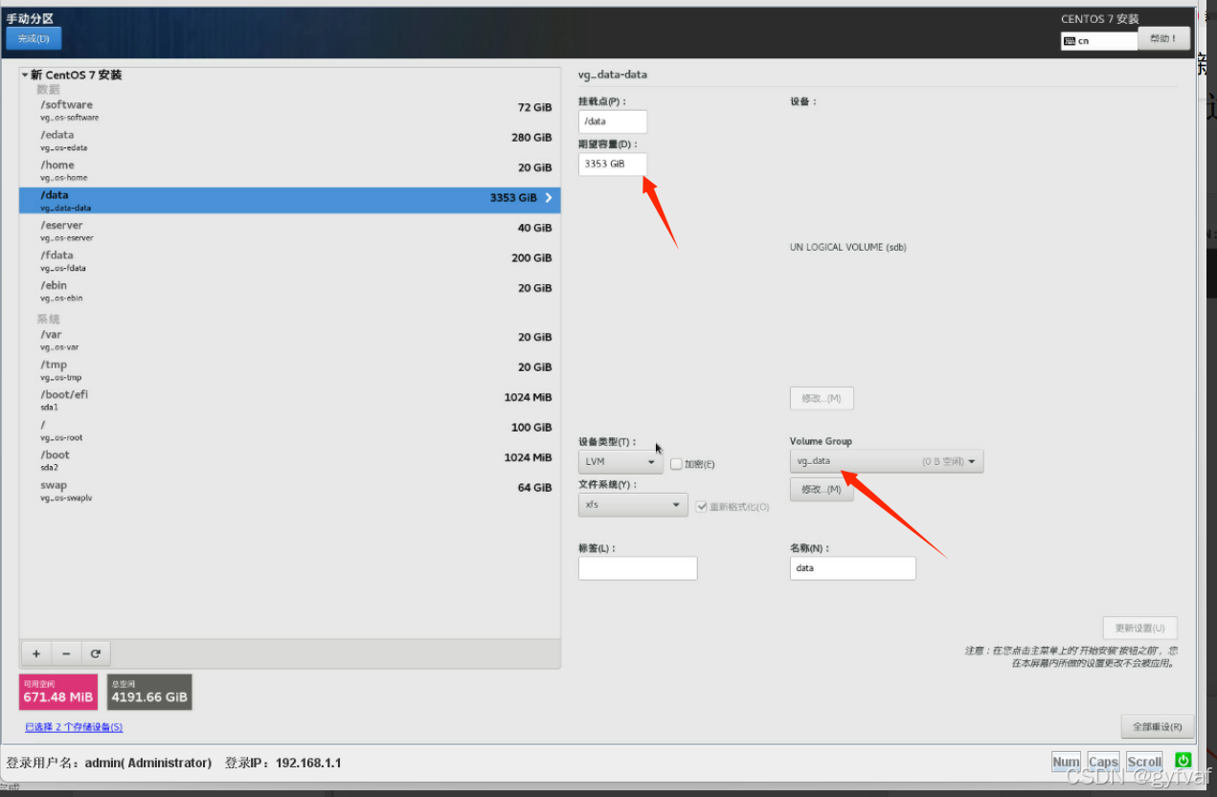Image resolution: width=1217 pixels, height=797 pixels.
Task: Click the 可用空间 671.48 MiB box
Action: [x=58, y=692]
